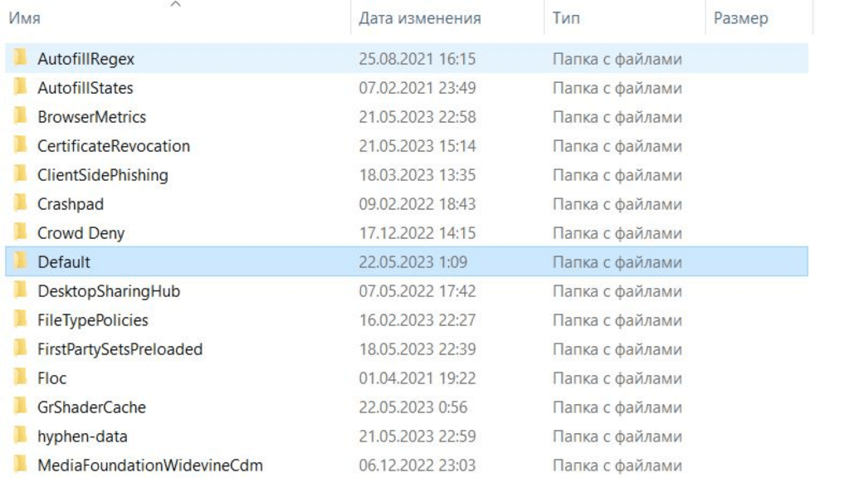This screenshot has height=478, width=849.
Task: Click the AutofillRegex folder icon
Action: [19, 59]
